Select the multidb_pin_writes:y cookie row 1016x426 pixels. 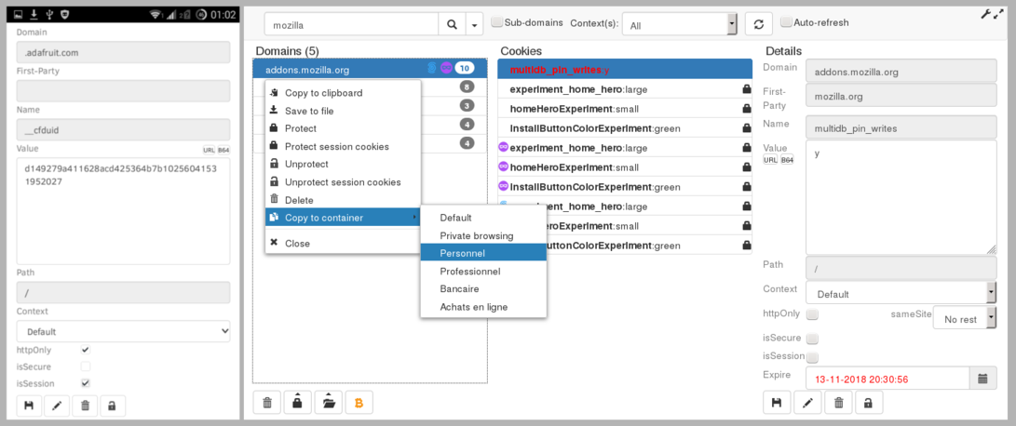[x=625, y=69]
